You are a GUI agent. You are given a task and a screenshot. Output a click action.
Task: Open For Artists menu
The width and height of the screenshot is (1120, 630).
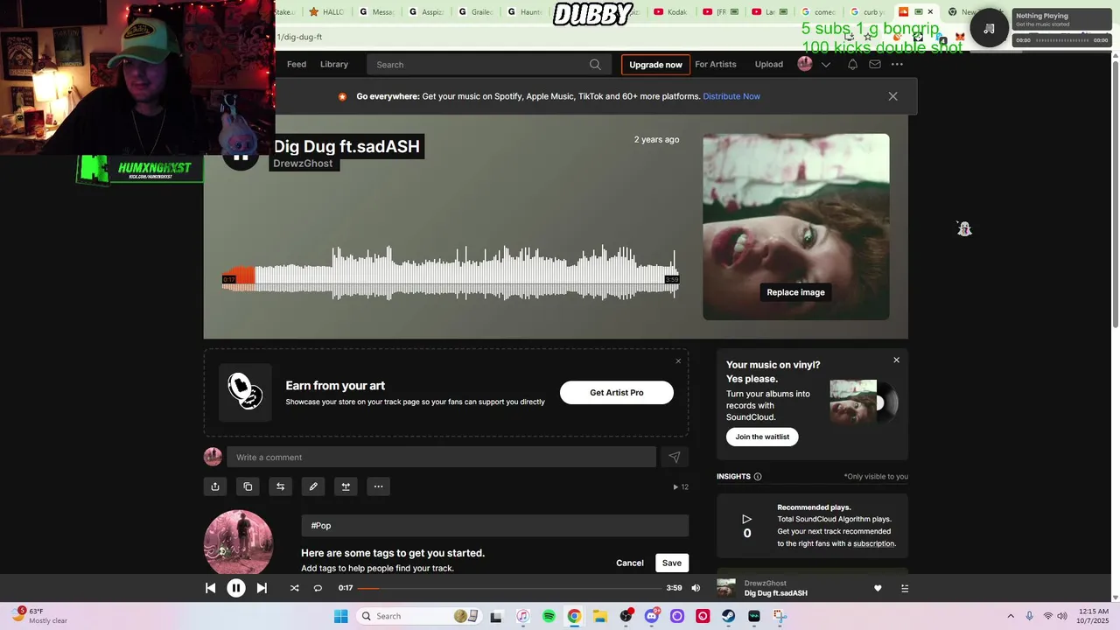(716, 64)
